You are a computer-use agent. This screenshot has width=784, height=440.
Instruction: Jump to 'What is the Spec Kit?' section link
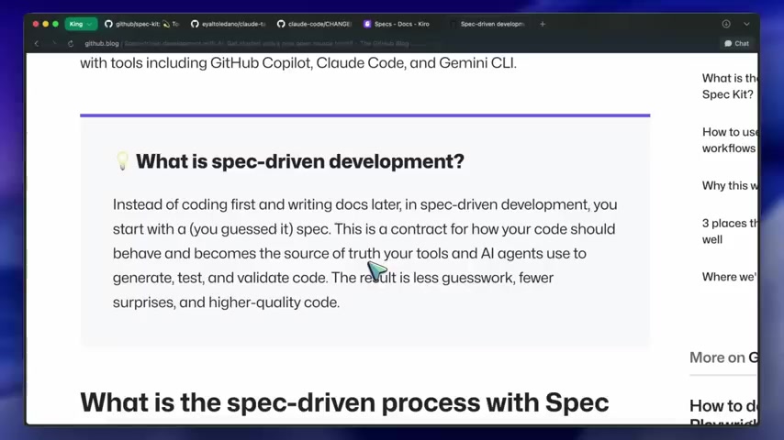pyautogui.click(x=730, y=86)
